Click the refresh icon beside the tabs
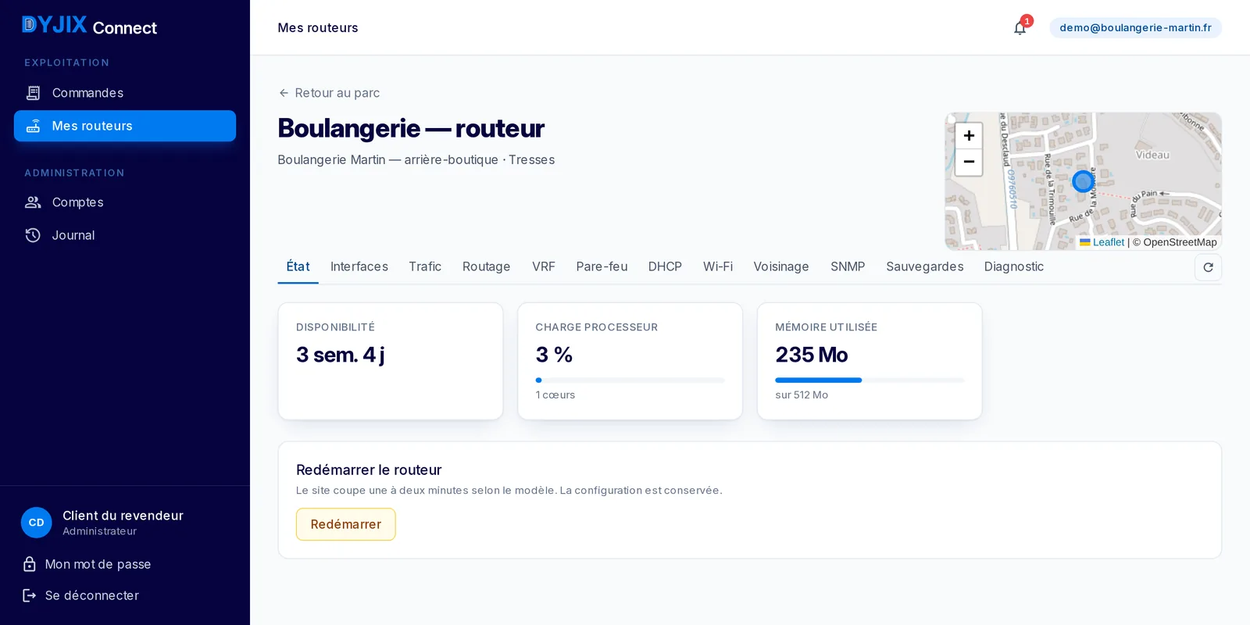Viewport: 1250px width, 625px height. pyautogui.click(x=1208, y=267)
